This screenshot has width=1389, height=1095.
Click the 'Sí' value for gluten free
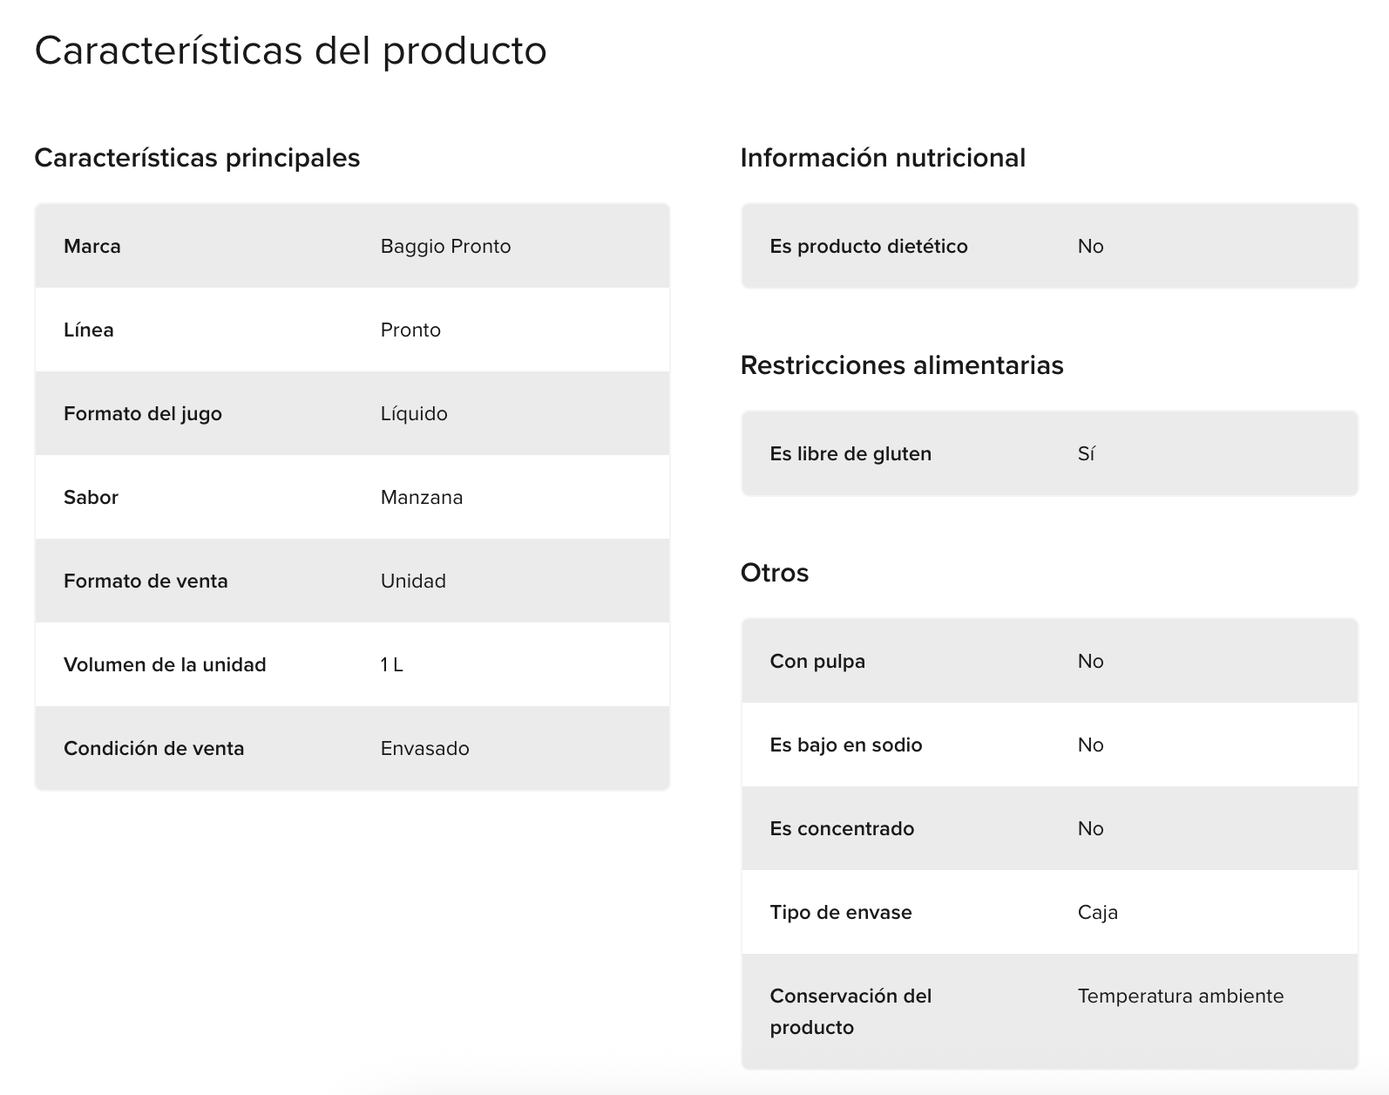point(1086,454)
